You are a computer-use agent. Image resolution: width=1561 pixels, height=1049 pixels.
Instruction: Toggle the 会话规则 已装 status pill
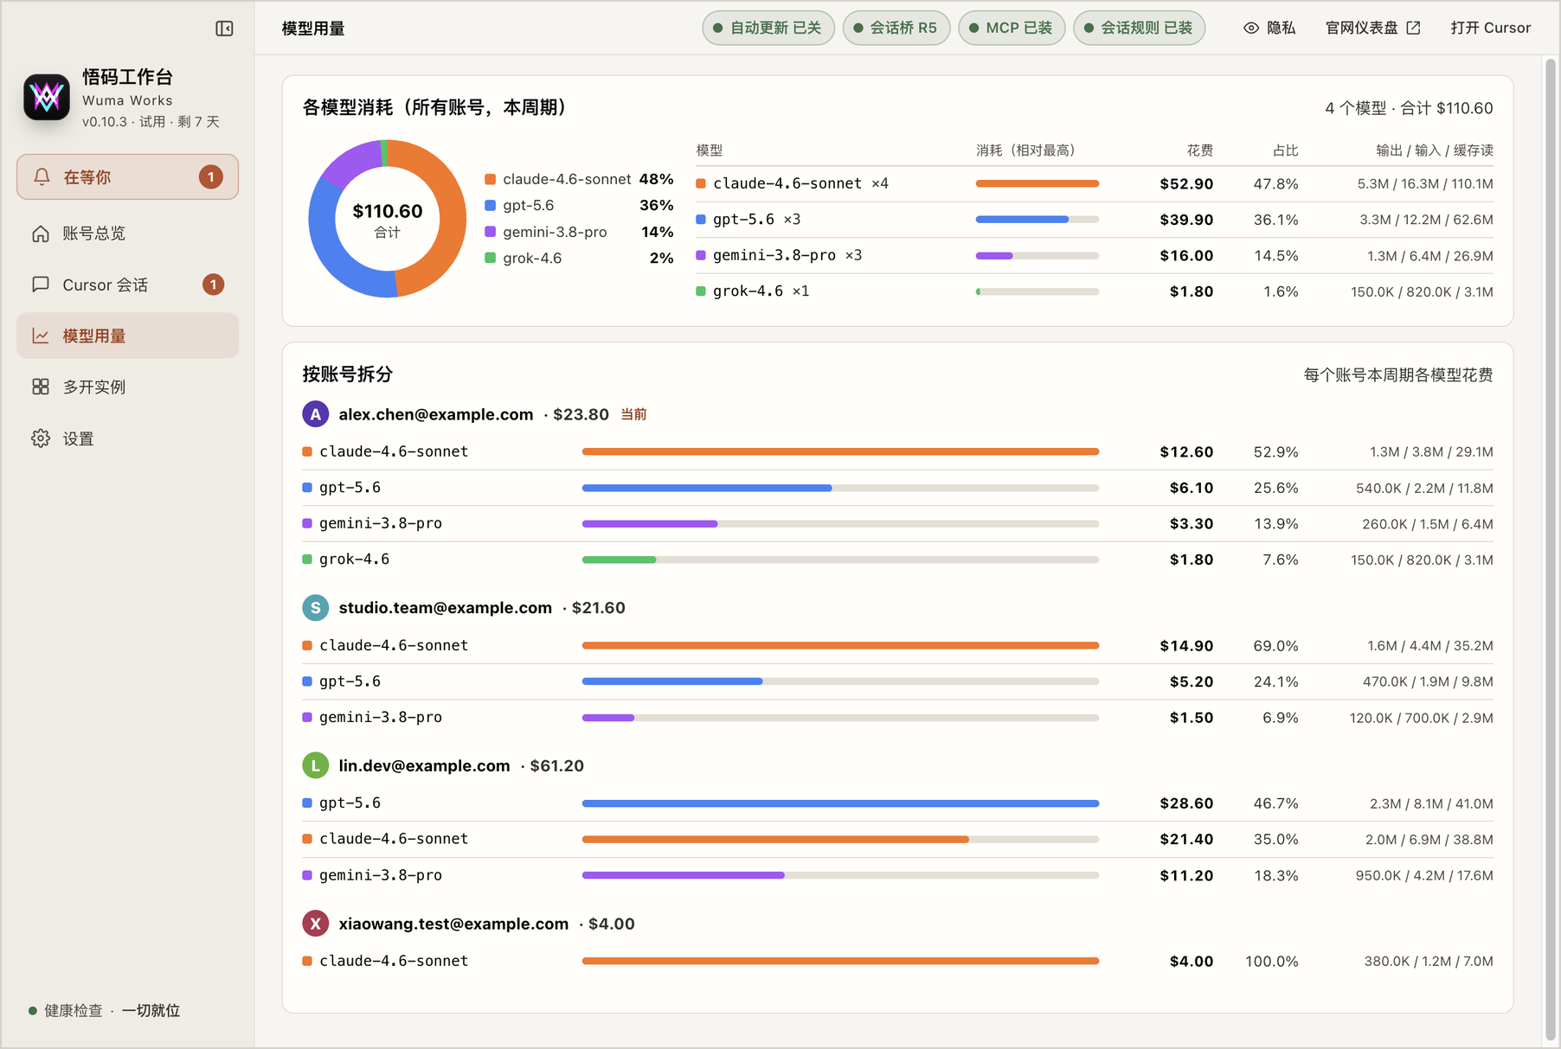click(1139, 28)
